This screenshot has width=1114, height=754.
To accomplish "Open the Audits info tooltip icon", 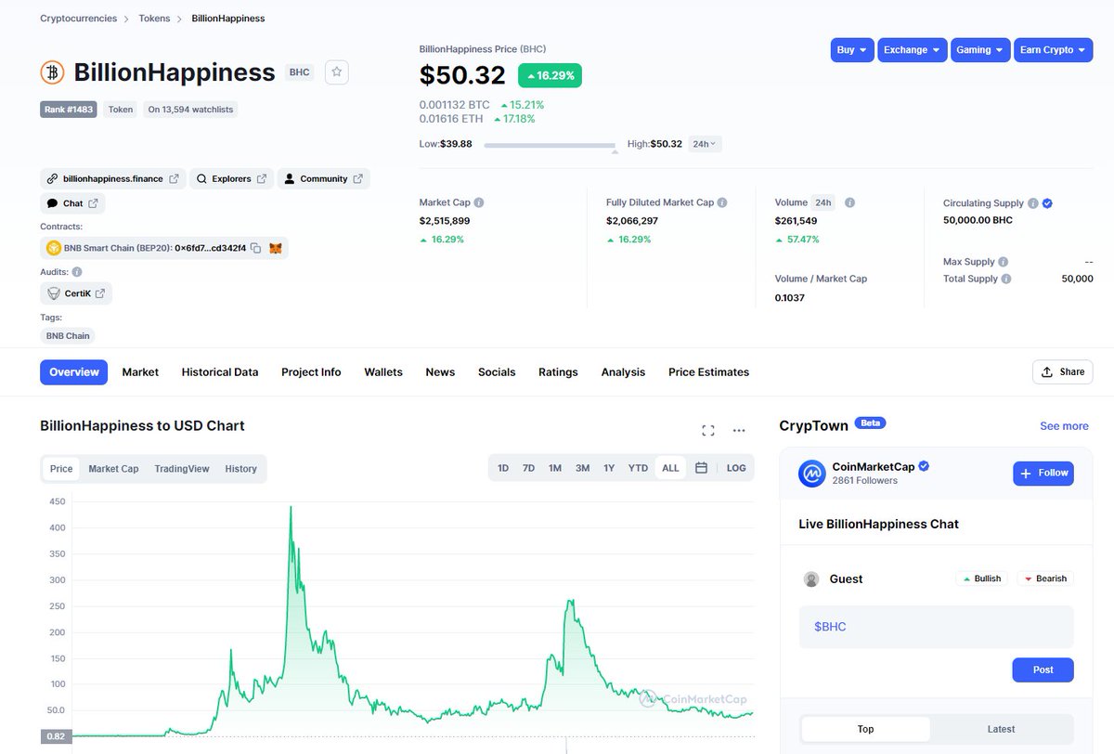I will tap(77, 272).
